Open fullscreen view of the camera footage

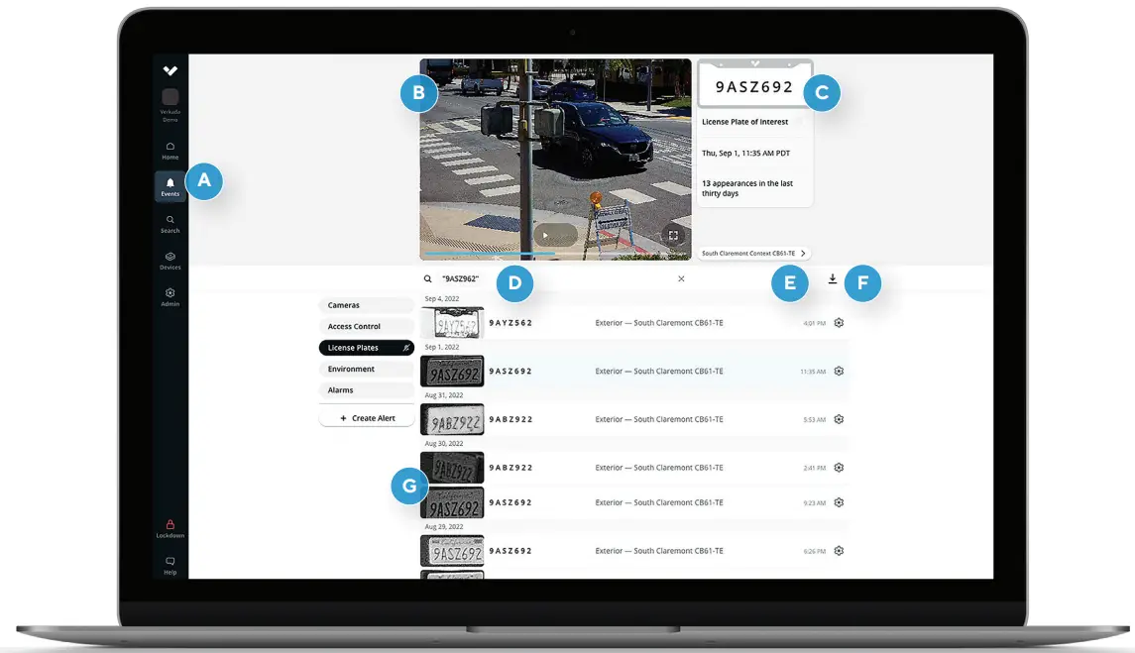point(674,235)
